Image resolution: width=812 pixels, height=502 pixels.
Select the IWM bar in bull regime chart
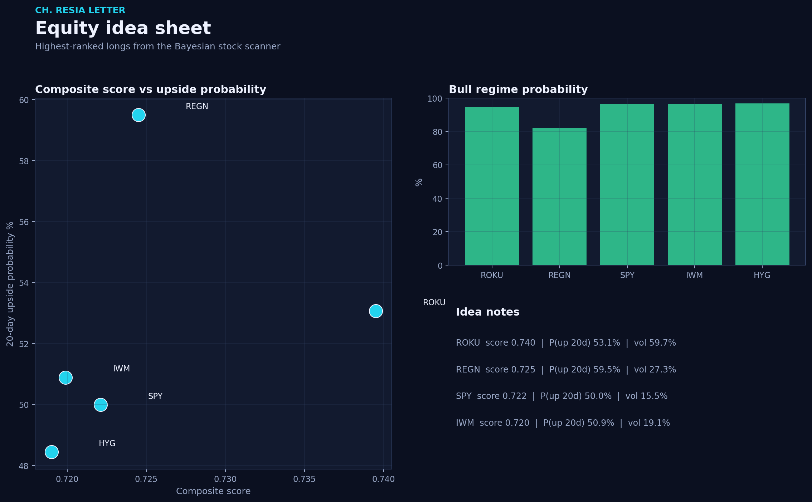(695, 185)
